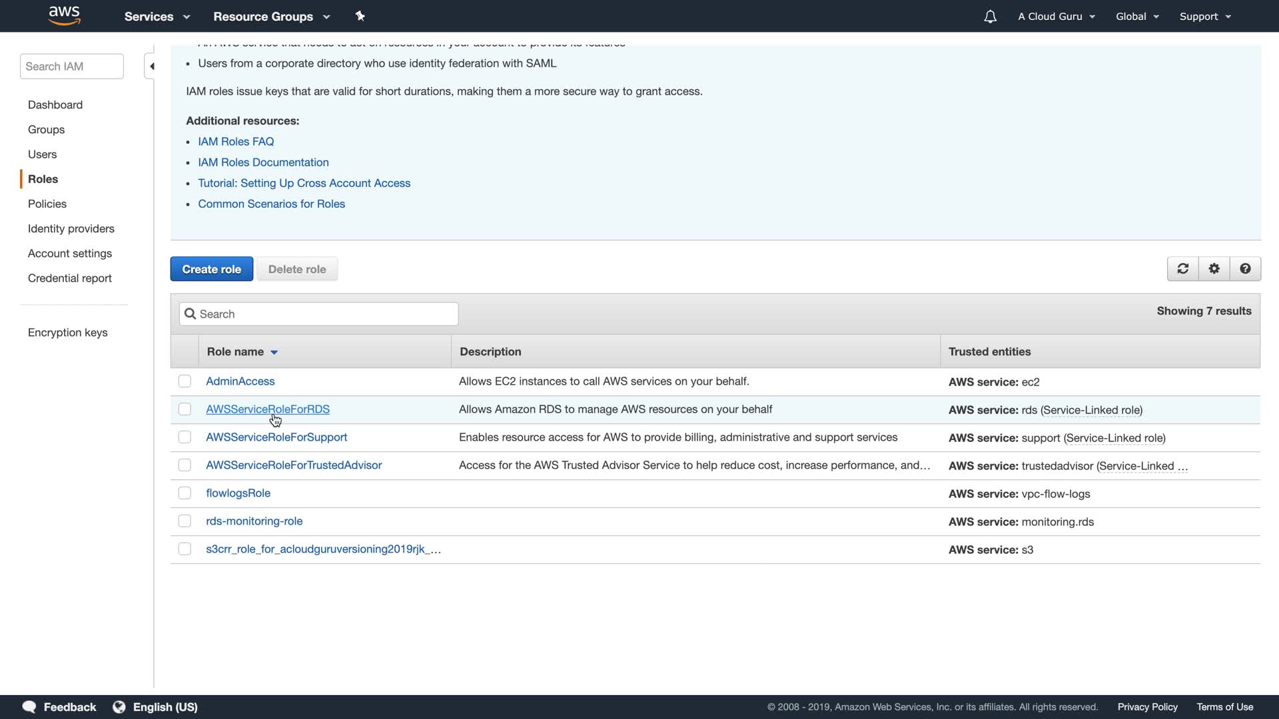The image size is (1279, 719).
Task: Refresh the roles list
Action: 1183,269
